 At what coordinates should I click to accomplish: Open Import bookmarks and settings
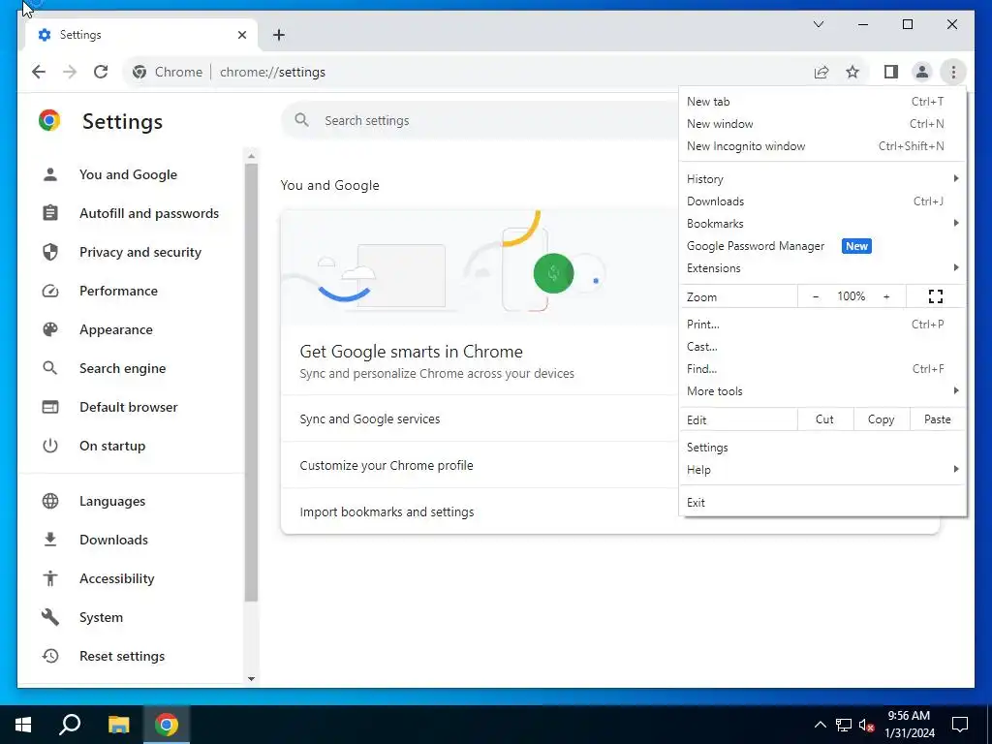pyautogui.click(x=480, y=511)
